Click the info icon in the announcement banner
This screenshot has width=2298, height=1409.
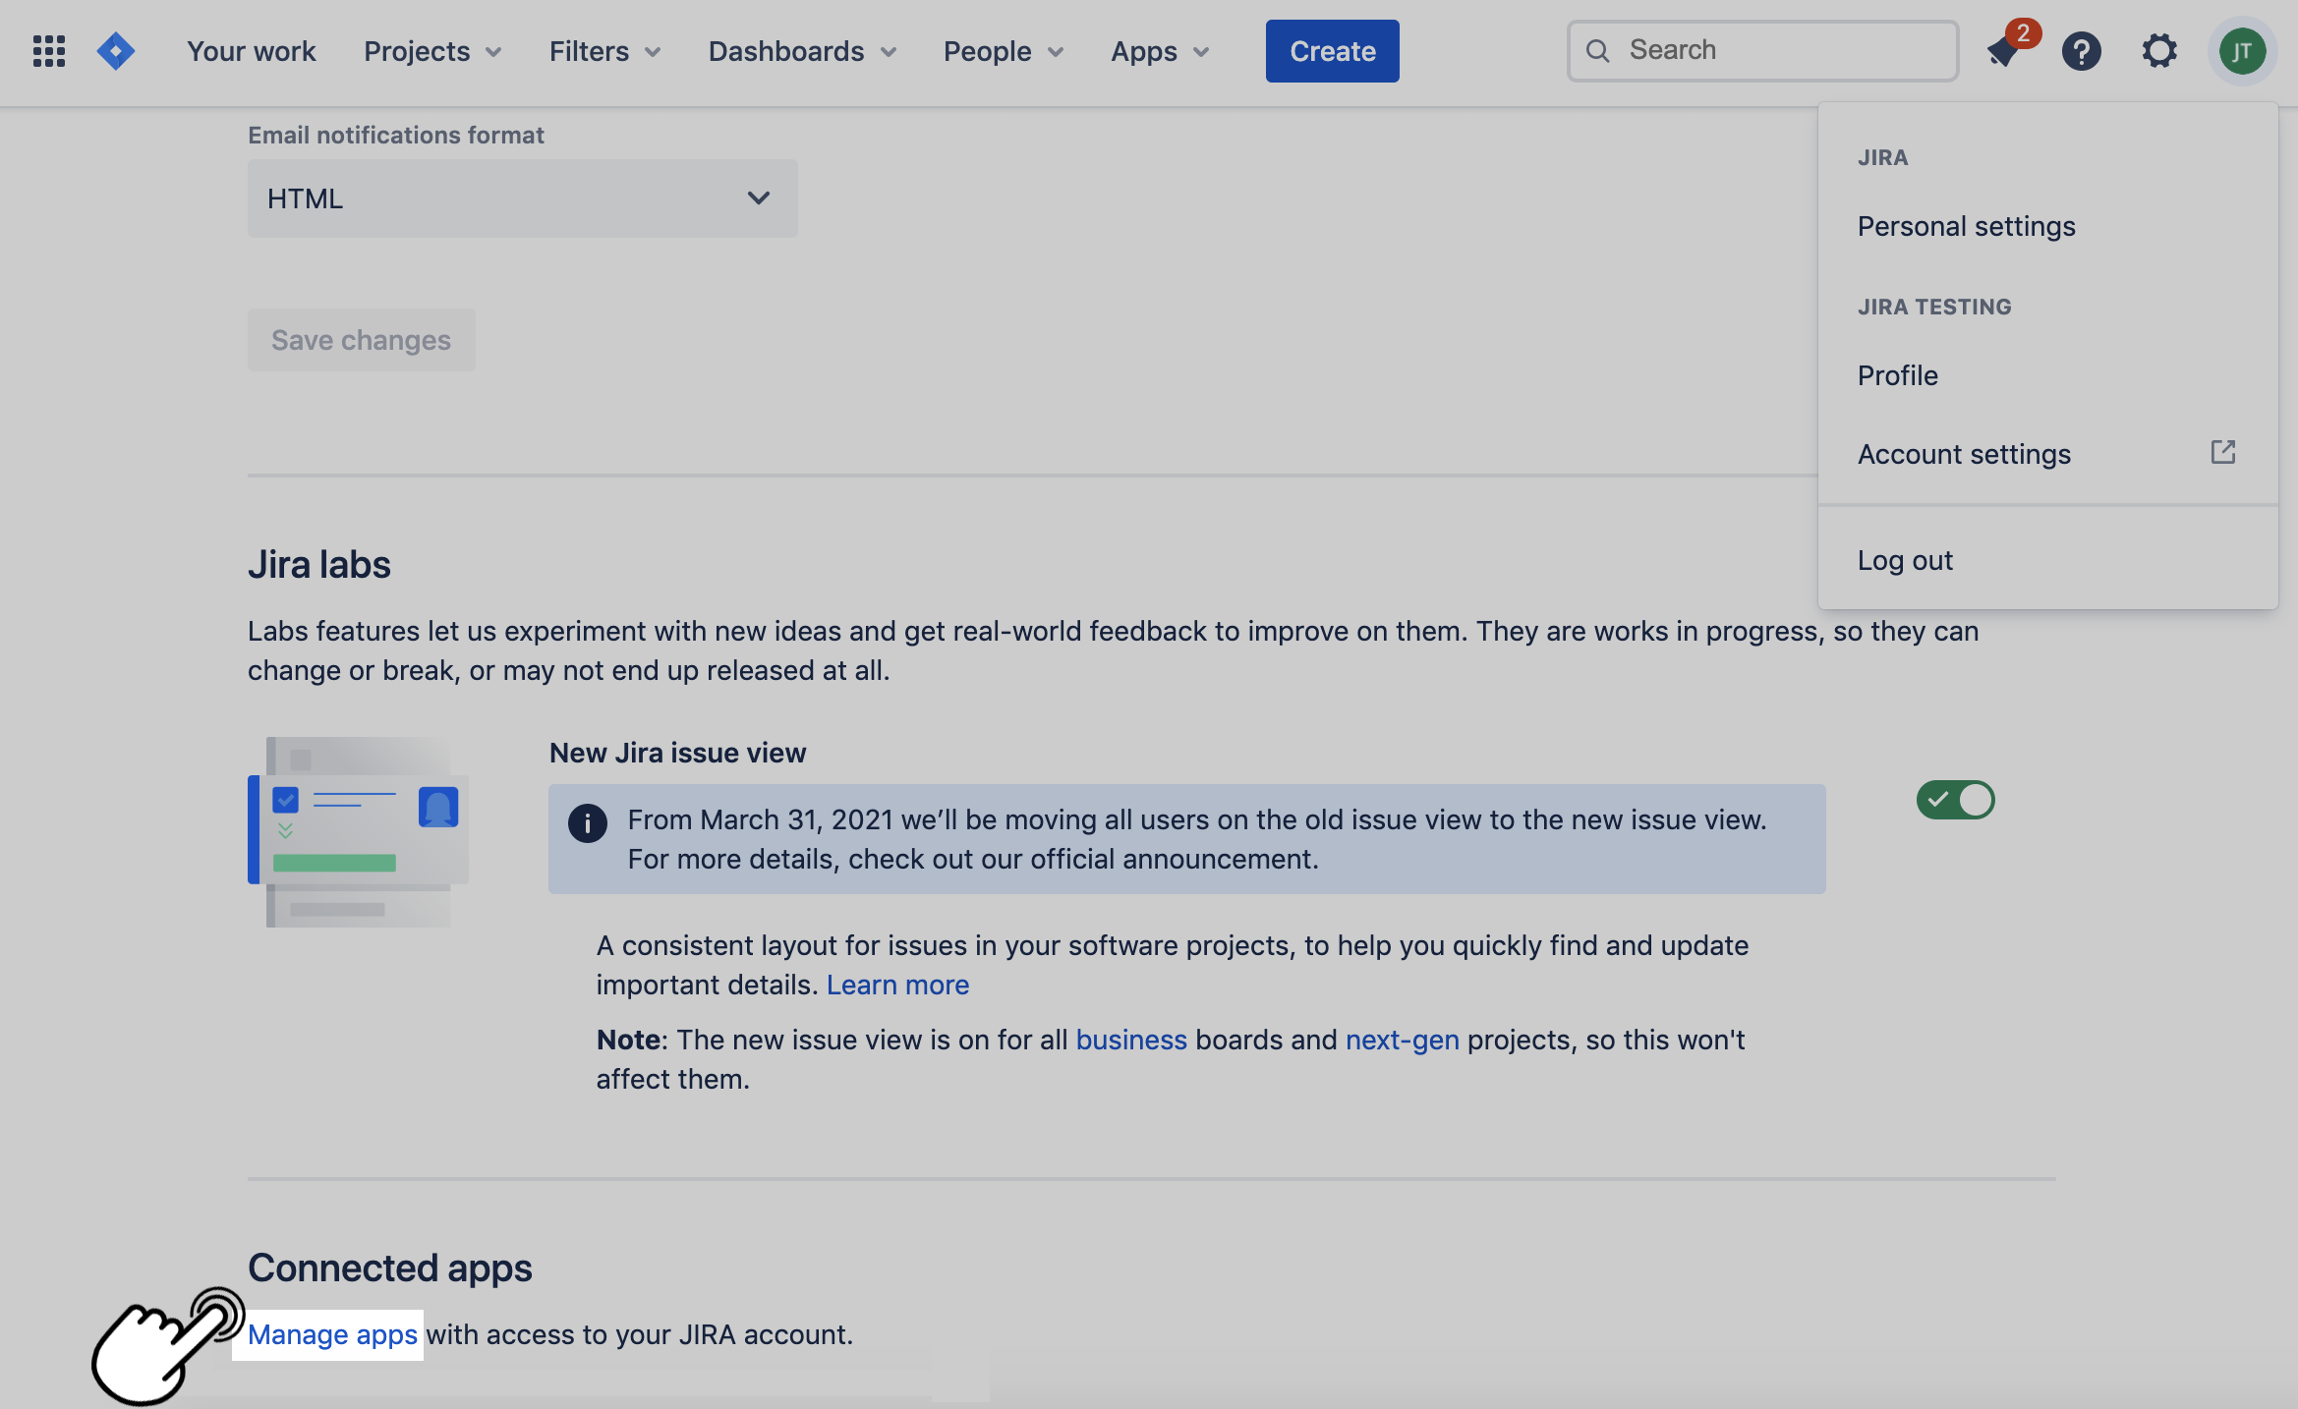coord(587,823)
